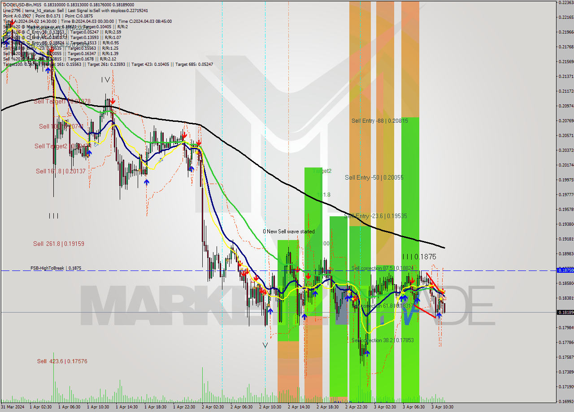
Task: Click the 'Target 685: 0.05247' text
Action: (194, 64)
